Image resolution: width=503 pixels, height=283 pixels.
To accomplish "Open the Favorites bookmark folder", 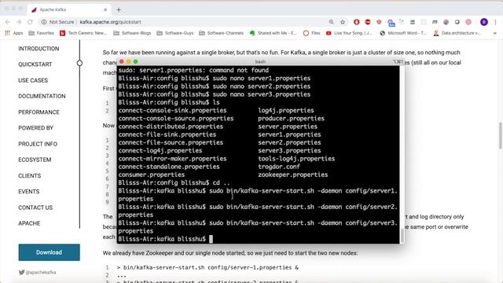I will tap(41, 33).
